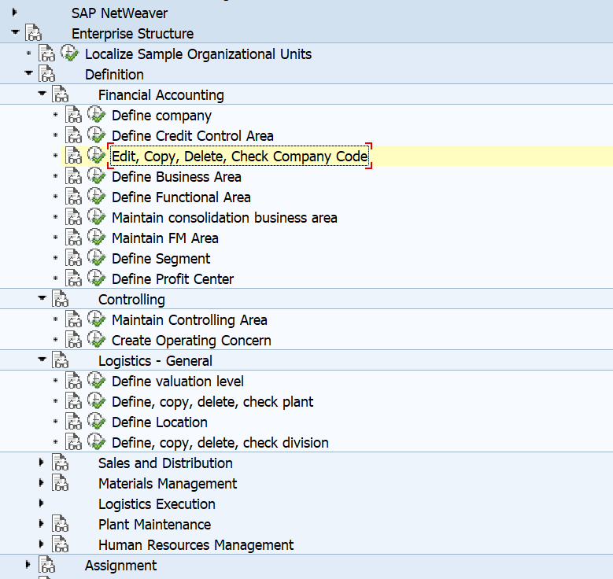613x579 pixels.
Task: Select 'Define, copy, delete, check division' entry
Action: point(220,443)
